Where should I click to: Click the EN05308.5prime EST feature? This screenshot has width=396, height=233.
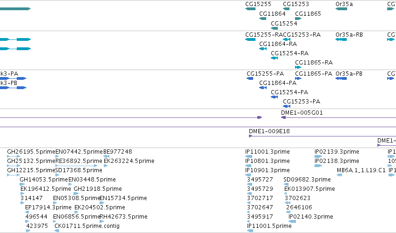(55, 203)
